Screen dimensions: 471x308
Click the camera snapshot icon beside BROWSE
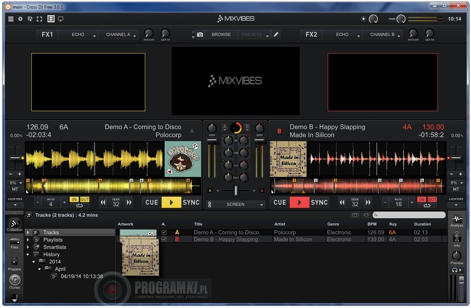(200, 35)
